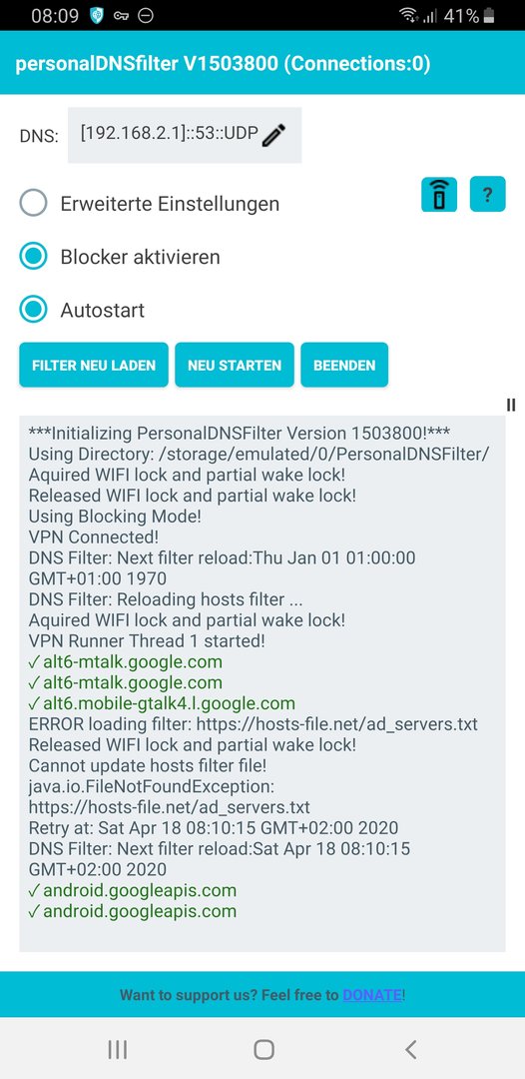Tap the alt6.mobile-gtalk4.l.google.com log entry
This screenshot has height=1079, width=525.
point(162,703)
